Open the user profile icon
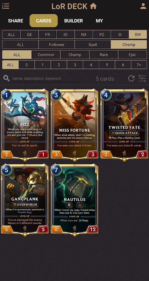Screen dimensions: 149x281 click(143, 6)
